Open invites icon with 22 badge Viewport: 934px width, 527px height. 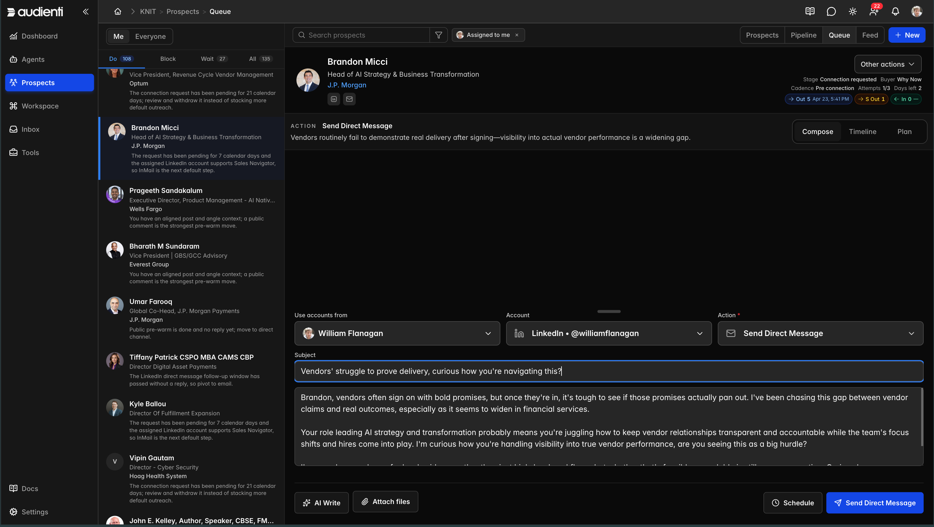point(874,11)
